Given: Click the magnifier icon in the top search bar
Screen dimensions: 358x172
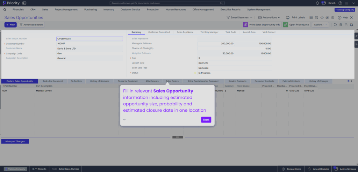Looking at the screenshot, I should pyautogui.click(x=221, y=3).
